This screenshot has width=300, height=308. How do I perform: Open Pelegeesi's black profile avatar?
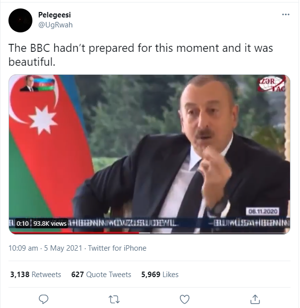20,20
